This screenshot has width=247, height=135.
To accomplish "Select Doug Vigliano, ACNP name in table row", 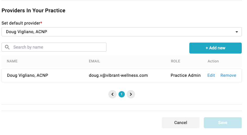I will point(28,75).
